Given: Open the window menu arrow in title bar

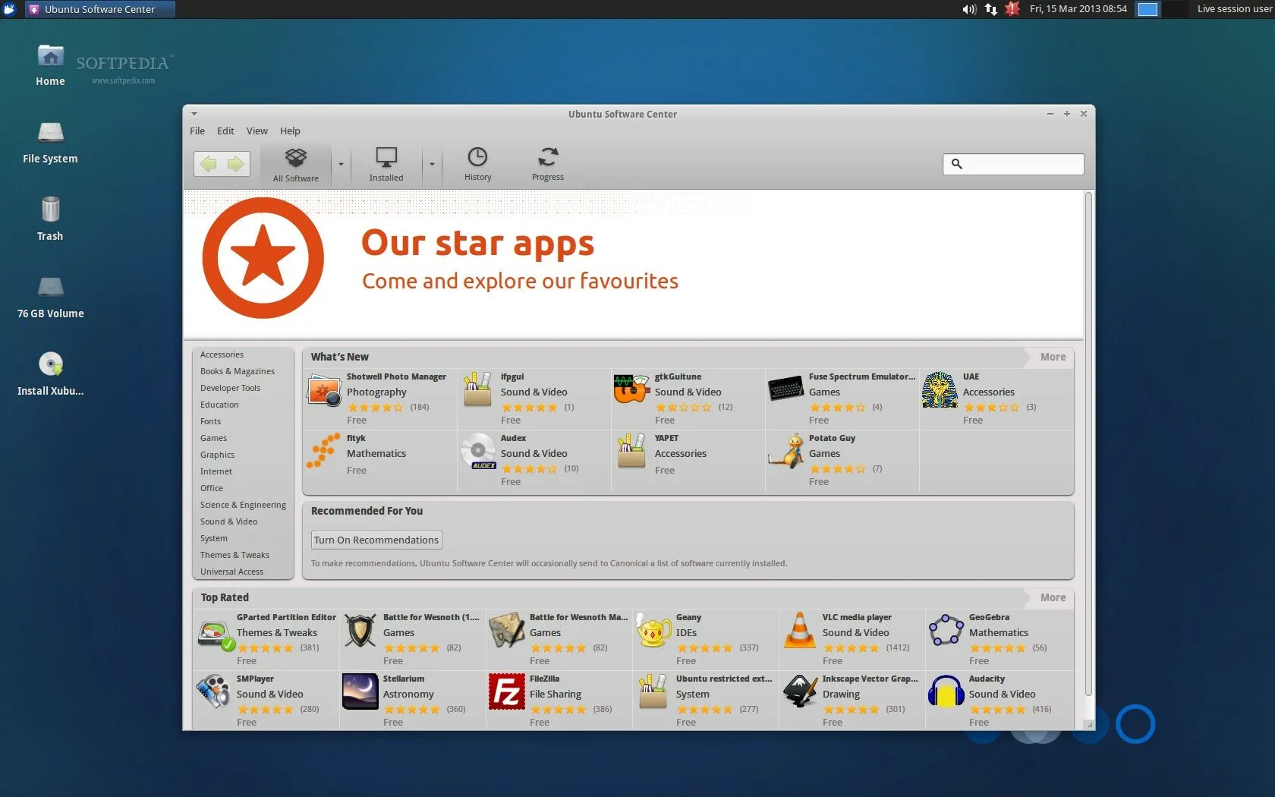Looking at the screenshot, I should 194,114.
